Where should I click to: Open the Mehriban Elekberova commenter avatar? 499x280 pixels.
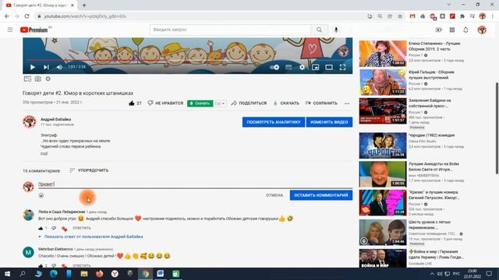pyautogui.click(x=28, y=252)
